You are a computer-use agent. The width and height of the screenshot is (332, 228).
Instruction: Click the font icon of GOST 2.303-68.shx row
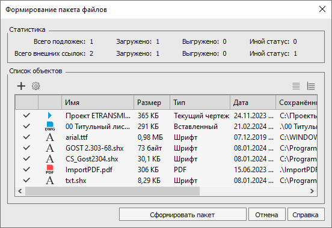click(x=50, y=148)
